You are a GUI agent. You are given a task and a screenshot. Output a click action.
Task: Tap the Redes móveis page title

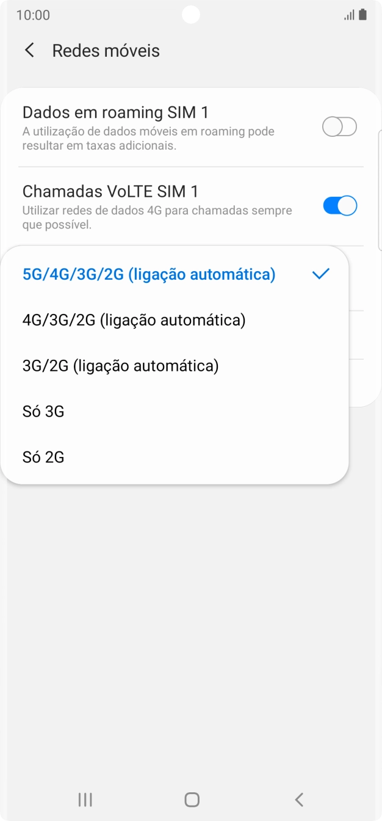click(x=106, y=51)
